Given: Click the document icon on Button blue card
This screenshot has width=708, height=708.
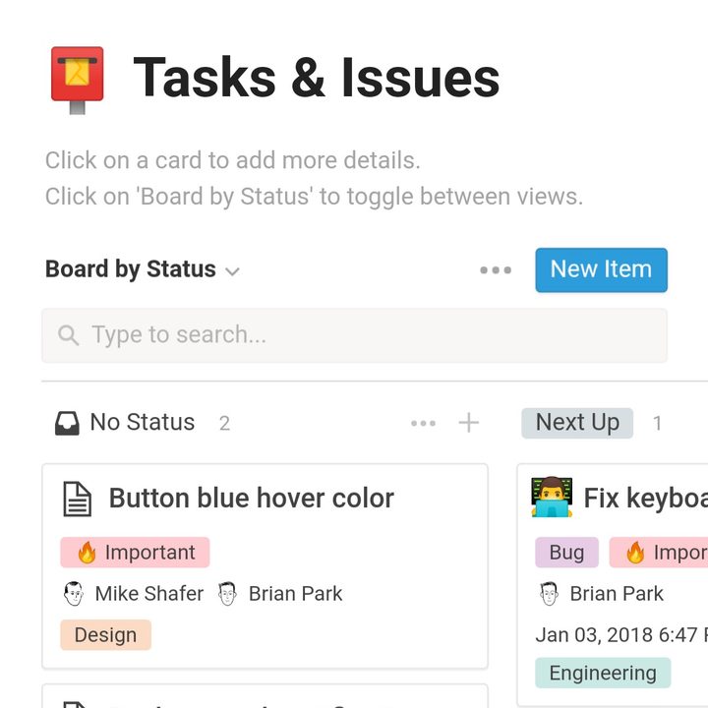Looking at the screenshot, I should pyautogui.click(x=77, y=499).
